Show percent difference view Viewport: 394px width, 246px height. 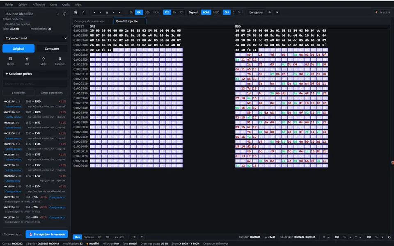(x=239, y=12)
